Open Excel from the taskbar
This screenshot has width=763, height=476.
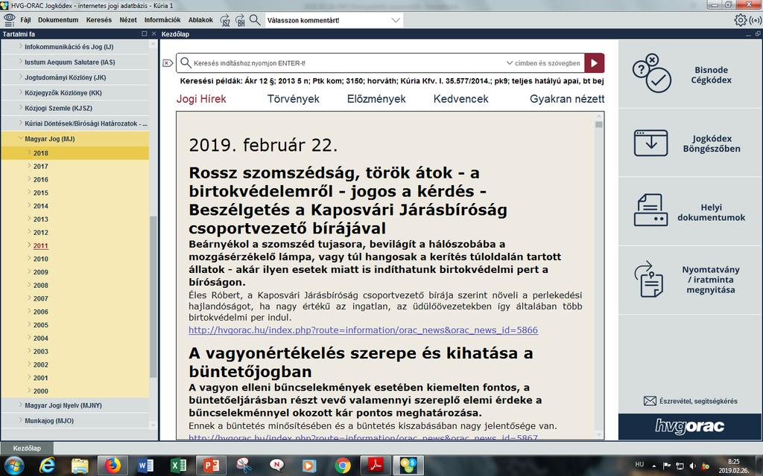pyautogui.click(x=178, y=466)
